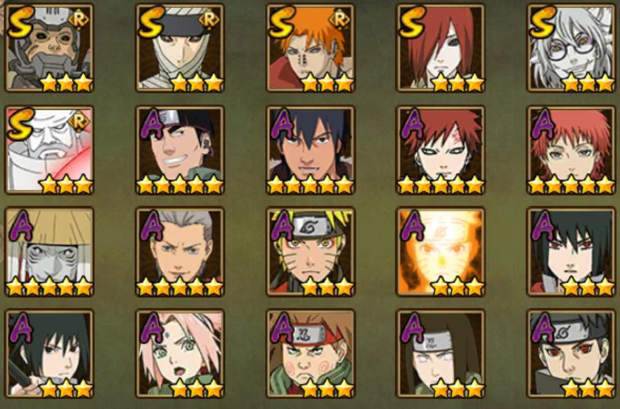Viewport: 620px width, 409px height.
Task: Pick the grinning ninja with black forehead band
Action: 180,150
